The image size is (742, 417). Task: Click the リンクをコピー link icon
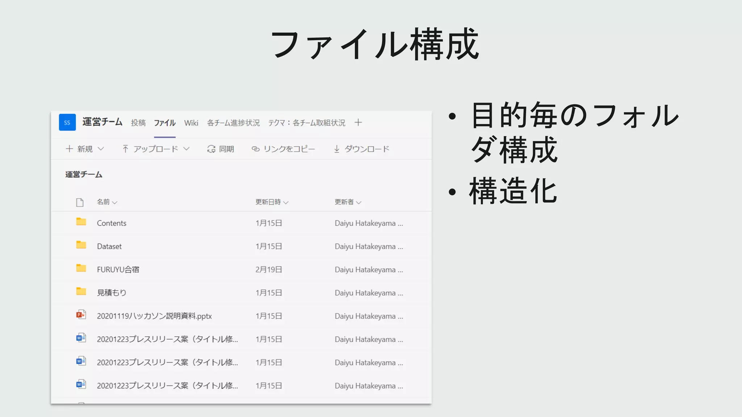[255, 149]
